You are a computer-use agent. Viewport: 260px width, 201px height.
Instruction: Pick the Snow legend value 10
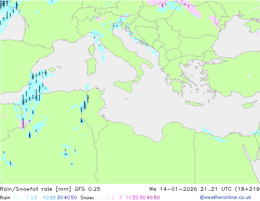coord(128,198)
